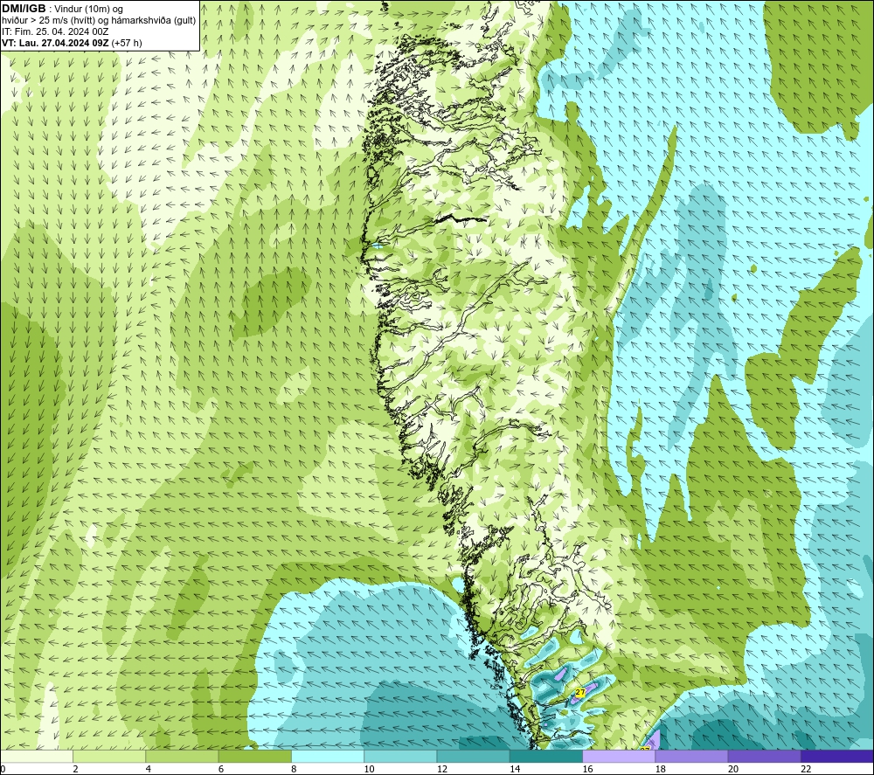Click the '16' colorbar tick label

tap(587, 769)
